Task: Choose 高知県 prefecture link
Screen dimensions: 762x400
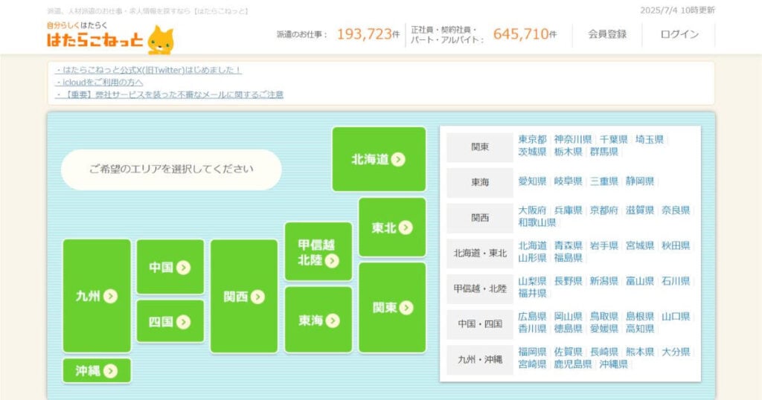Action: coord(640,329)
